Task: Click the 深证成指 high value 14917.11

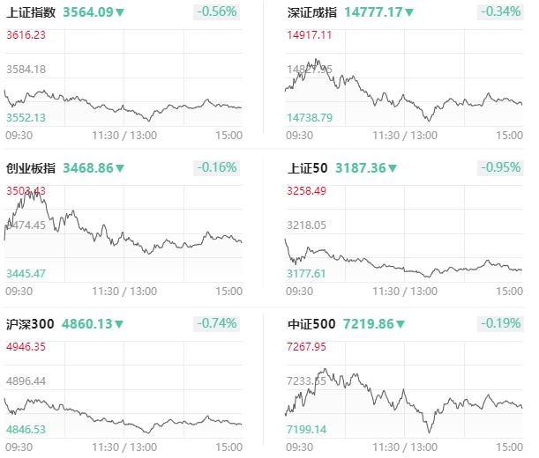Action: (309, 35)
